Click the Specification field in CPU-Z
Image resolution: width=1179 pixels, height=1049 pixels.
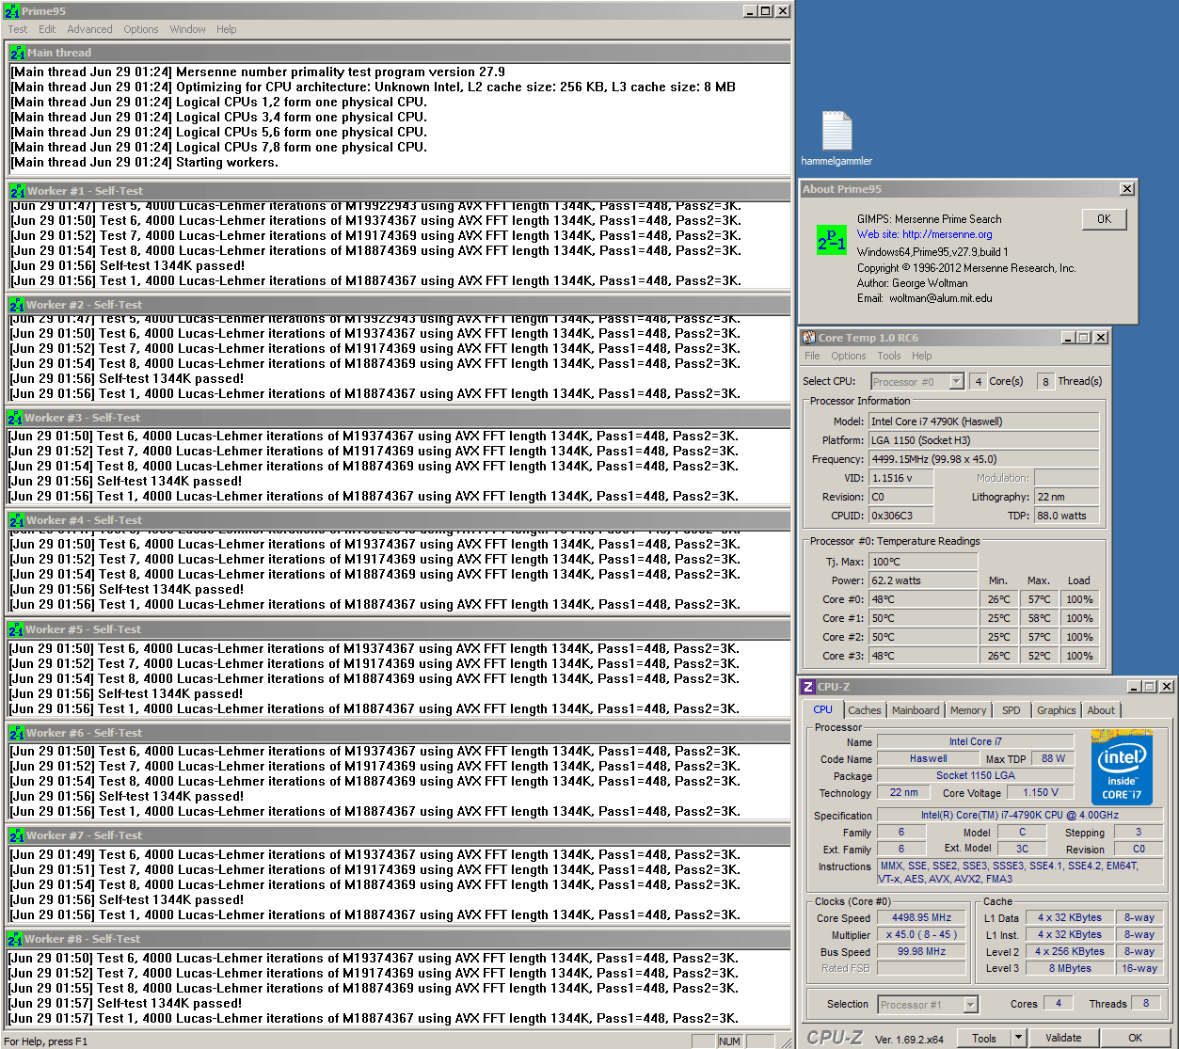1020,815
